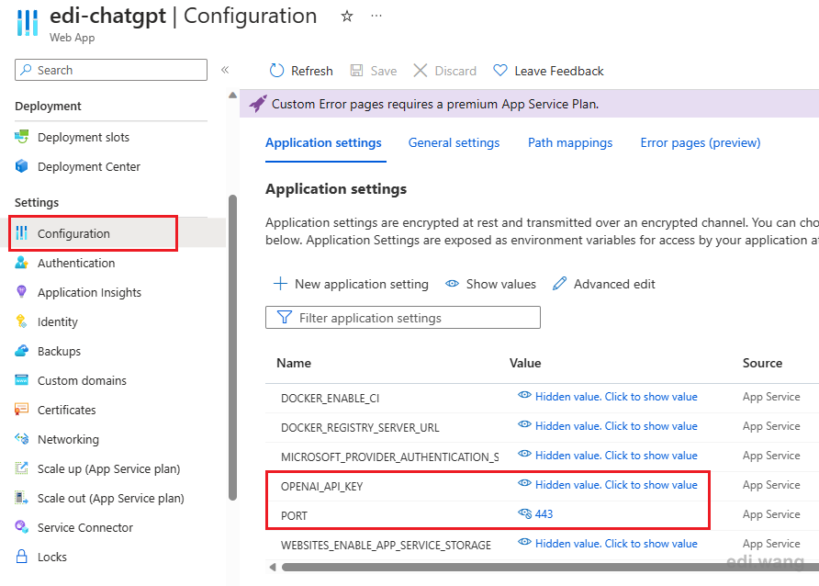Click the Custom domains icon
The image size is (819, 586).
pos(21,379)
